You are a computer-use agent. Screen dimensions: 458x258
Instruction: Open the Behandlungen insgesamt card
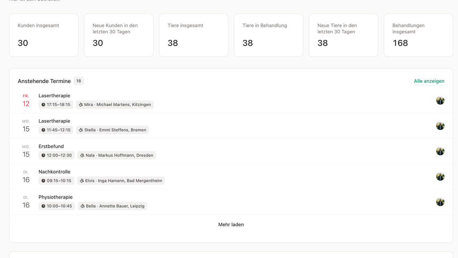point(418,35)
